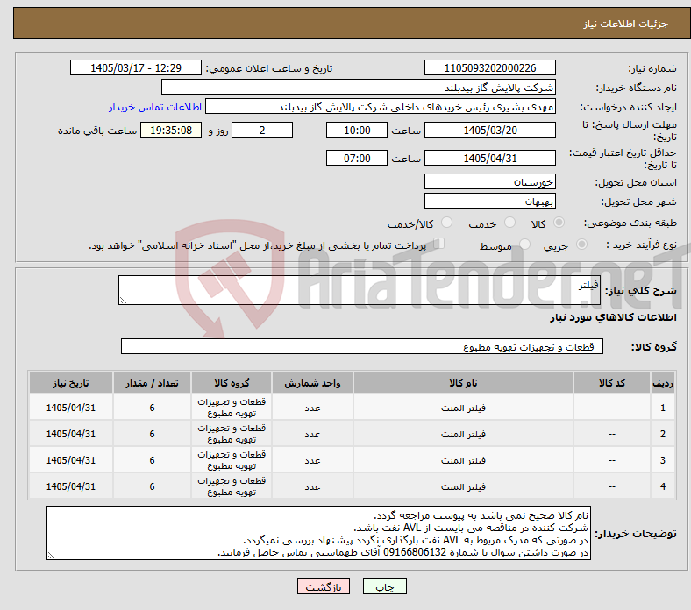Image resolution: width=691 pixels, height=610 pixels.
Task: Click the نام کالا column header
Action: pos(463,383)
